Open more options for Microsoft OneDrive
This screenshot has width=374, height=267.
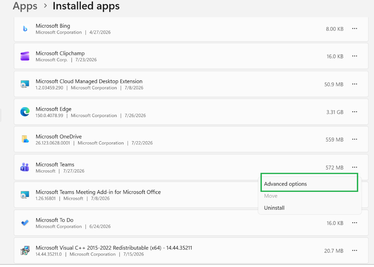(354, 139)
